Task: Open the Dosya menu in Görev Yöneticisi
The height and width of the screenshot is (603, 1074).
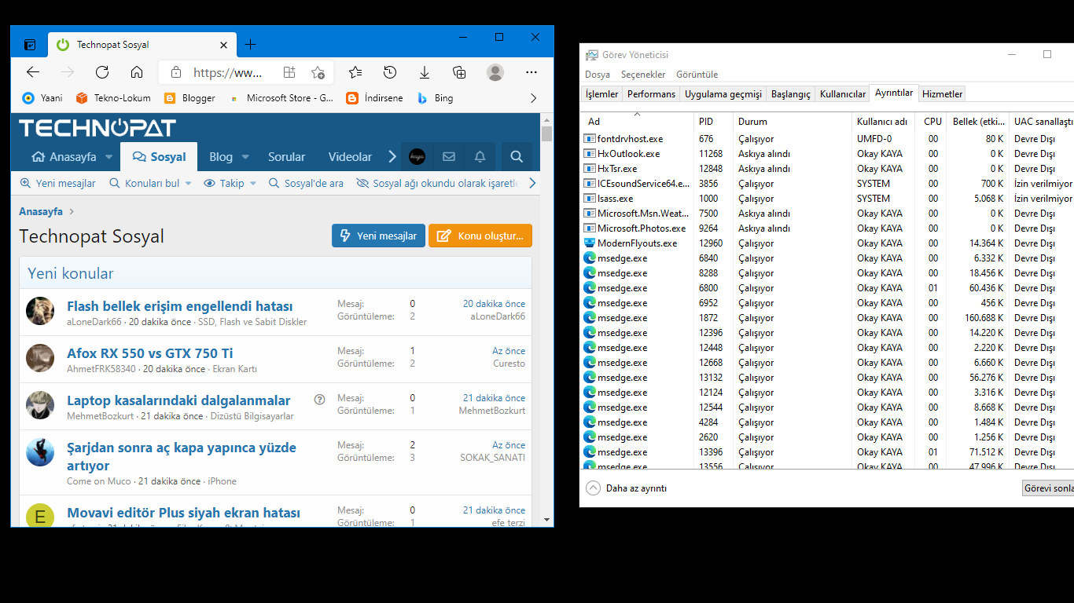Action: (x=598, y=75)
